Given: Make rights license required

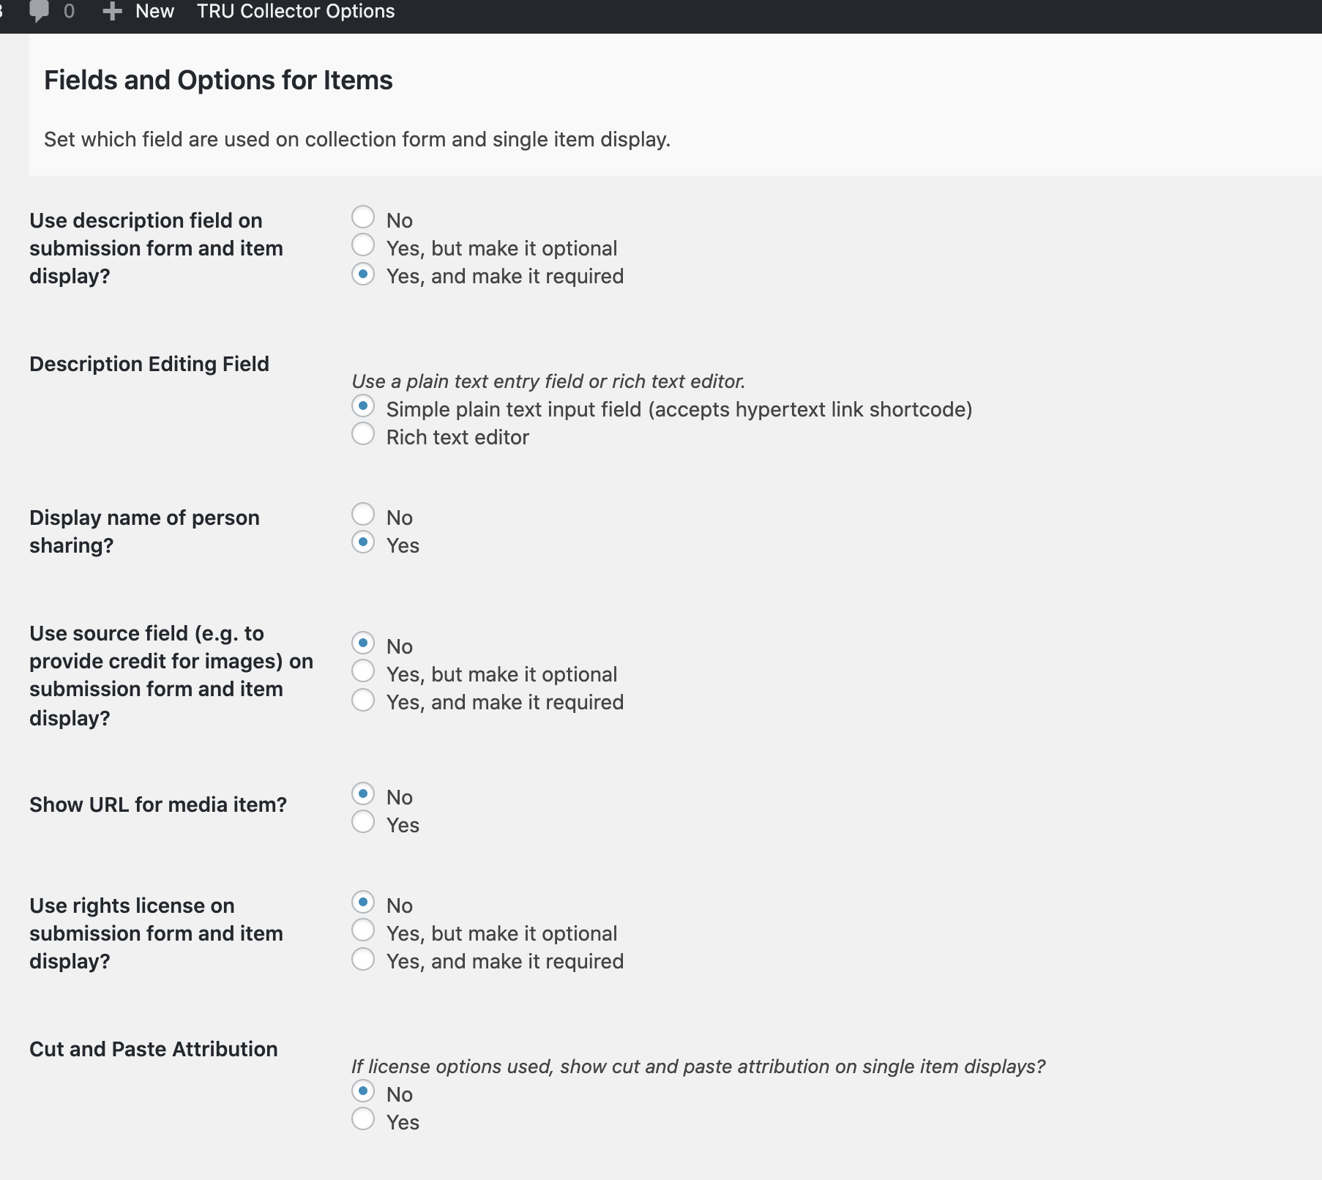Looking at the screenshot, I should pyautogui.click(x=363, y=960).
